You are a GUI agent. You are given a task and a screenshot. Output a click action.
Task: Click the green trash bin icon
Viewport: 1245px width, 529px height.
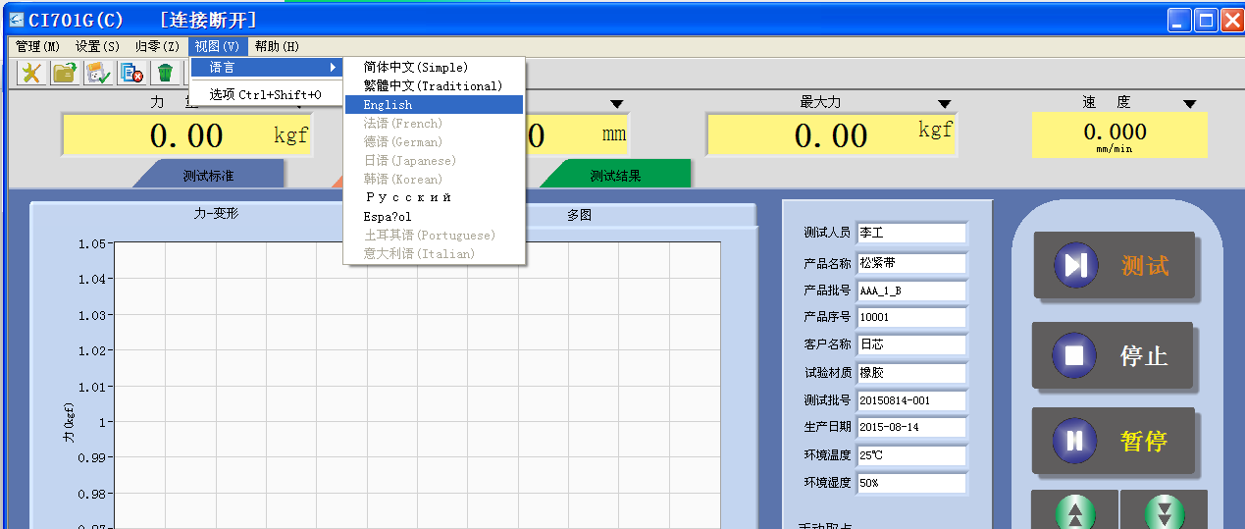click(x=165, y=73)
